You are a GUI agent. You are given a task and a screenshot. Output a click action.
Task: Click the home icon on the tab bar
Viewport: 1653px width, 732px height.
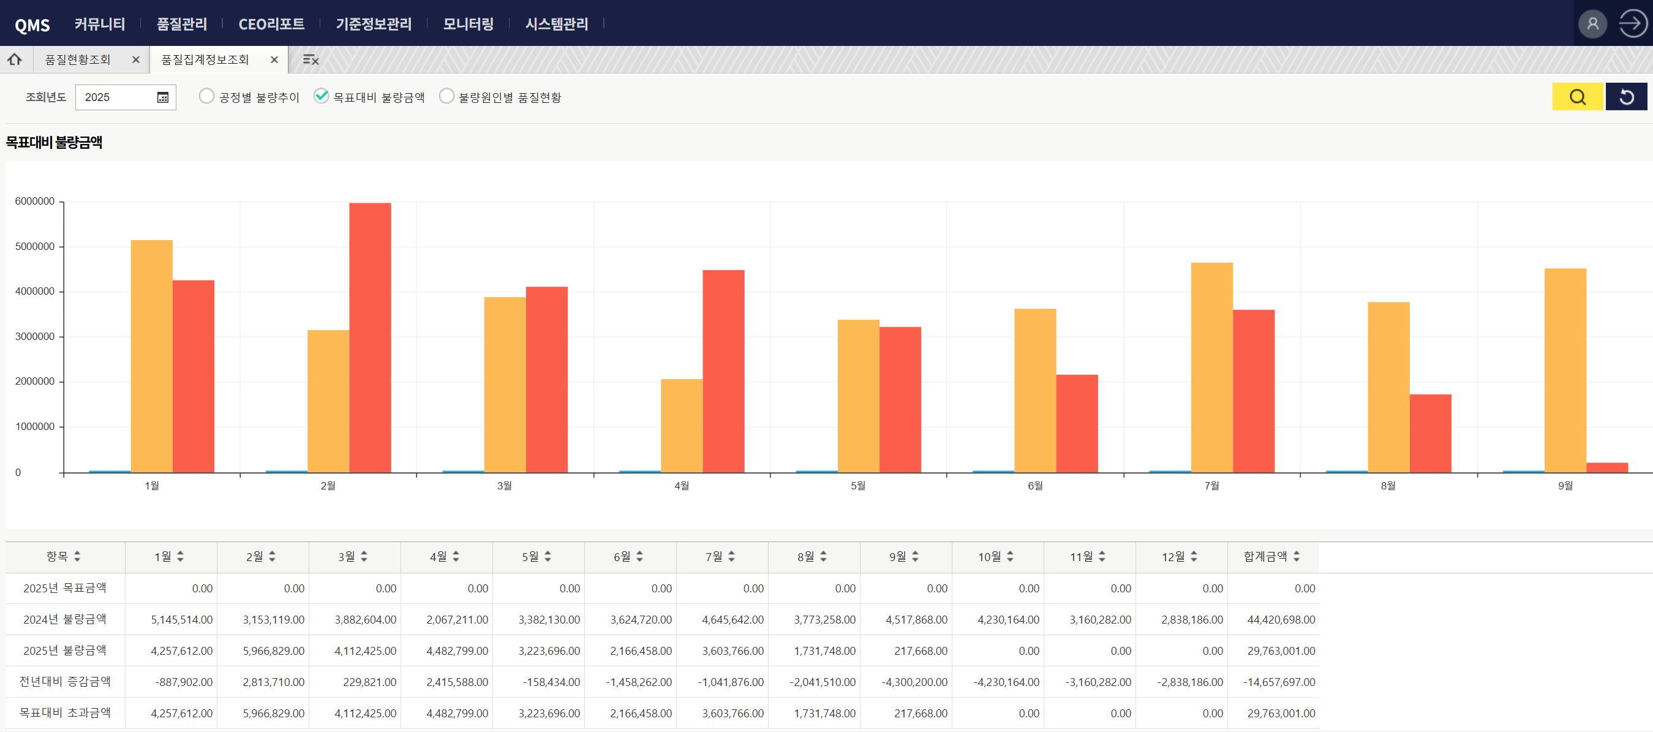coord(15,59)
